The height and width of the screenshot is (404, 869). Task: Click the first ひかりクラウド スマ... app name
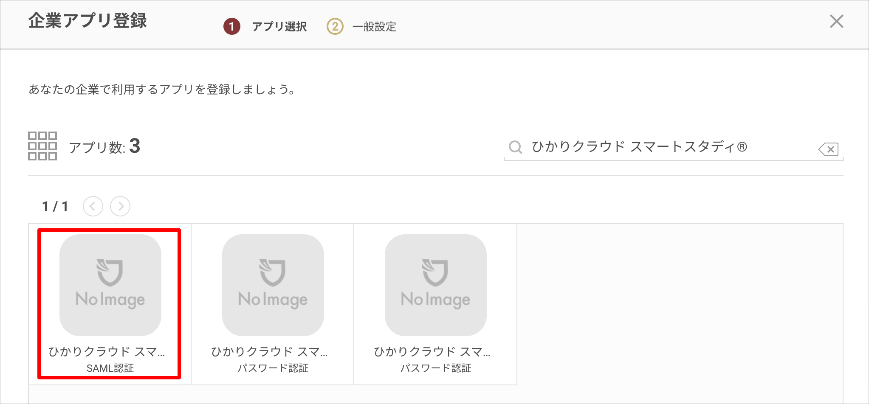coord(107,352)
